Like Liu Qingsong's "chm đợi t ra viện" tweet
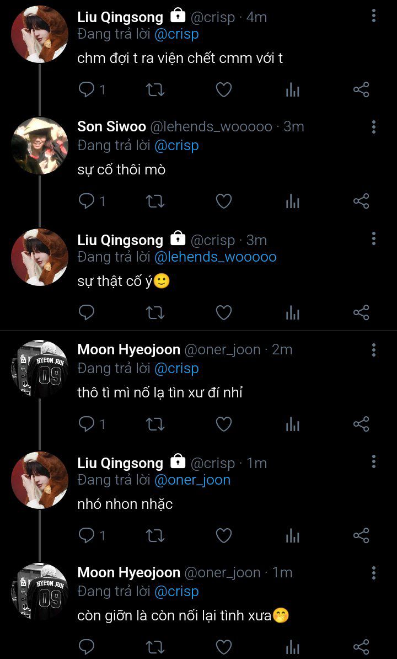Image resolution: width=397 pixels, height=659 pixels. pos(223,90)
